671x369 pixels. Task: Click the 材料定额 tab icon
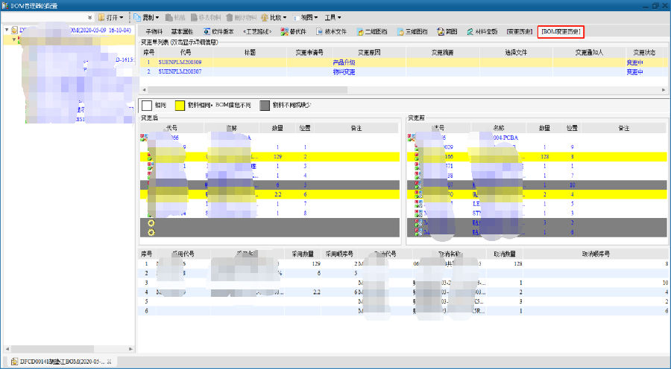point(470,32)
